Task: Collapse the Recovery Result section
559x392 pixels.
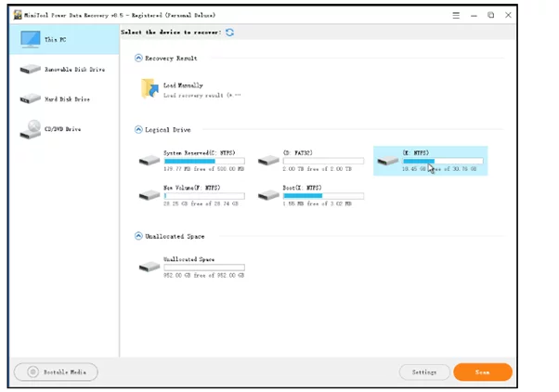Action: [x=139, y=58]
